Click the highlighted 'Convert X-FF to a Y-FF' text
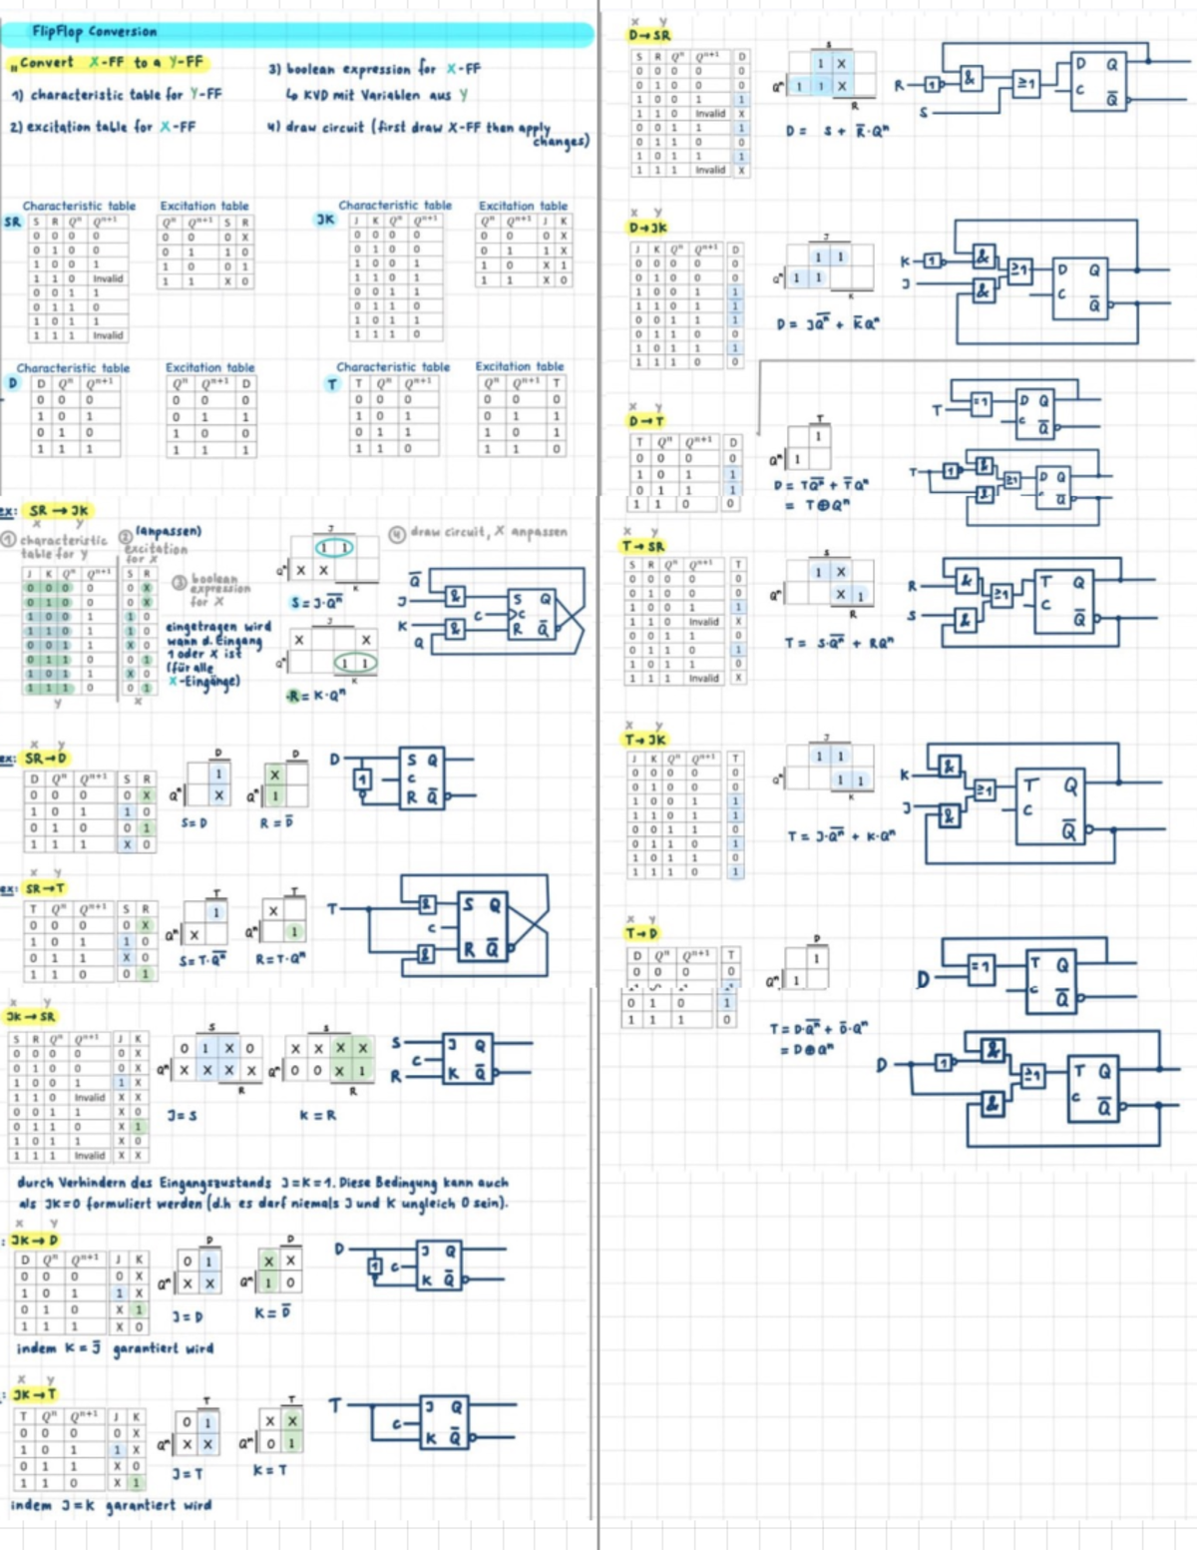Viewport: 1197px width, 1550px height. coord(111,63)
